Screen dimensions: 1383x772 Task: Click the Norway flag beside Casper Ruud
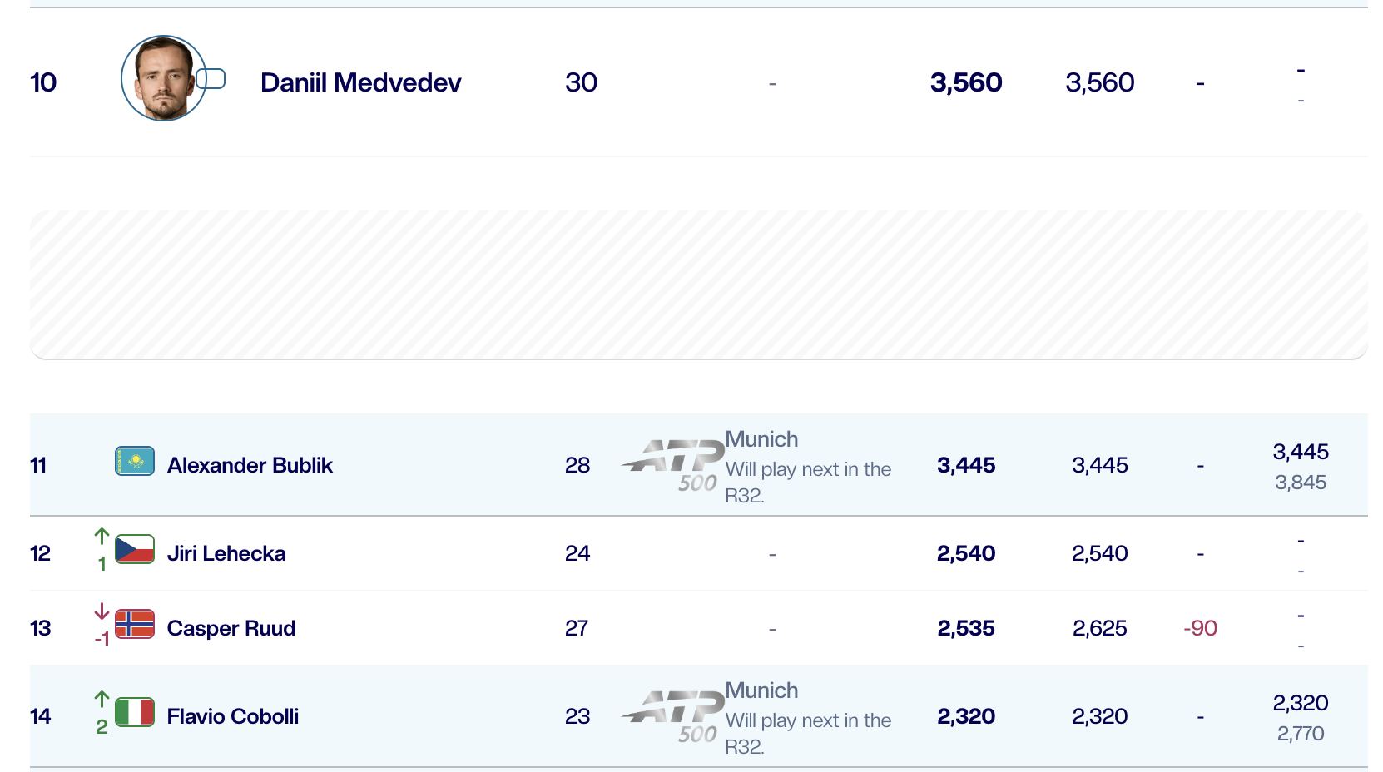click(x=135, y=624)
